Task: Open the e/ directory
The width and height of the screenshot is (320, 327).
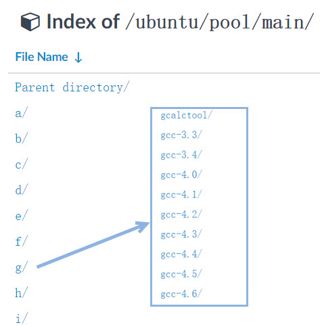Action: (x=22, y=215)
